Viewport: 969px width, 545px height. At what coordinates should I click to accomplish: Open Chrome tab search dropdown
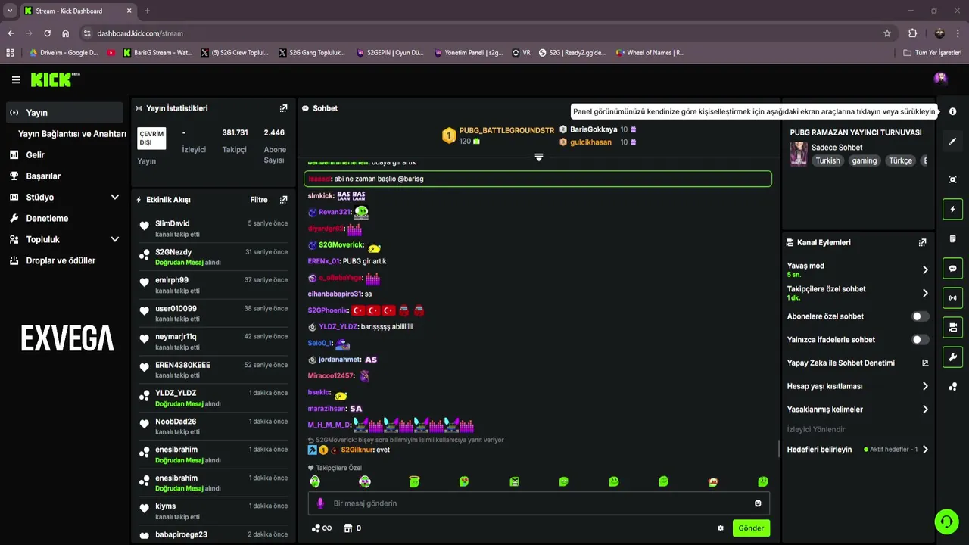(9, 11)
